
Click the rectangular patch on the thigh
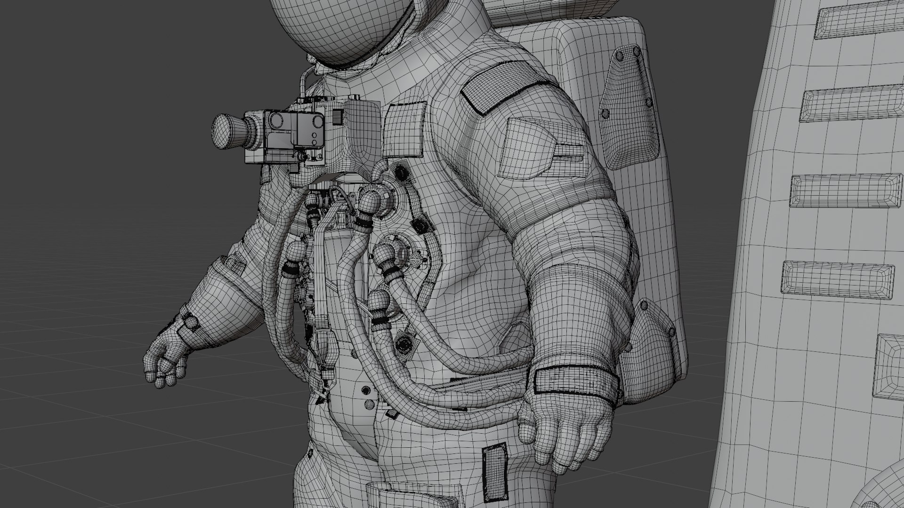click(494, 471)
